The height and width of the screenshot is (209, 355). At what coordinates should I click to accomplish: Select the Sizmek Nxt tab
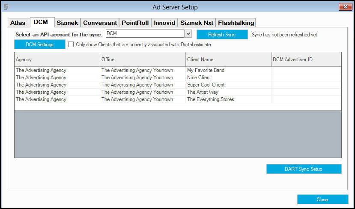point(197,23)
